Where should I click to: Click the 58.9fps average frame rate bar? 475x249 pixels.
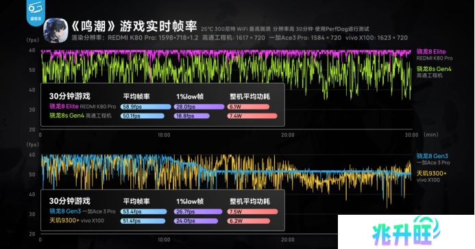click(146, 107)
